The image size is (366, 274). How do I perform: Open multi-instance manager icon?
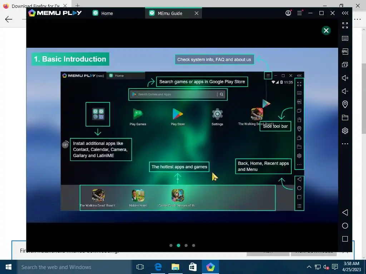point(345,65)
